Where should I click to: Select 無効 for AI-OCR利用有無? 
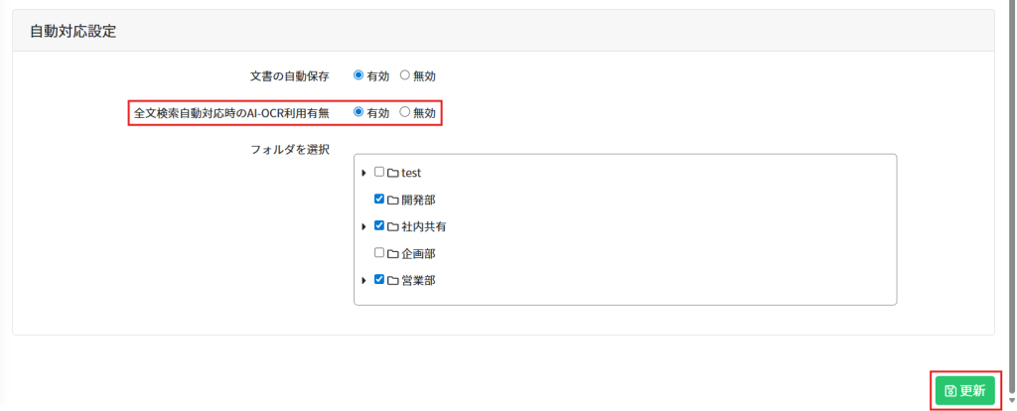point(404,112)
